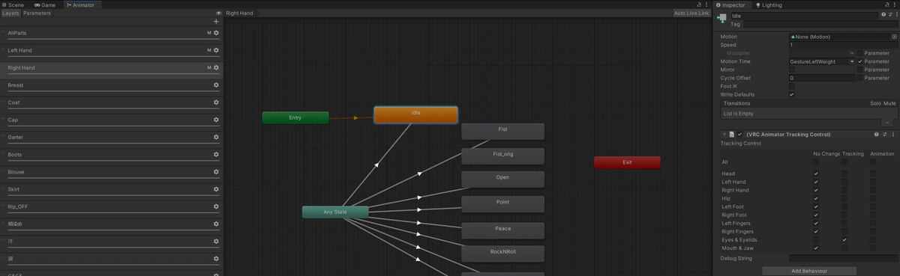
Task: Open settings gear for Coat layer
Action: point(217,102)
